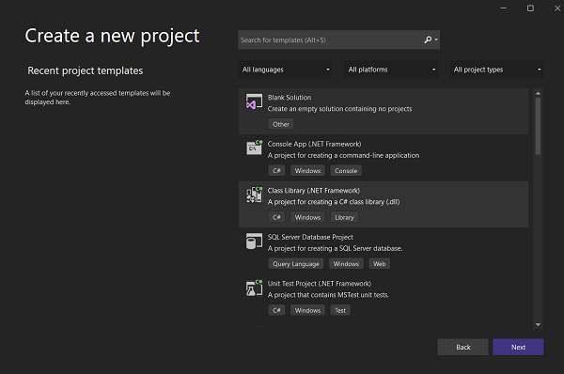Click the SQL Server Database Project icon
This screenshot has height=374, width=564.
[254, 241]
